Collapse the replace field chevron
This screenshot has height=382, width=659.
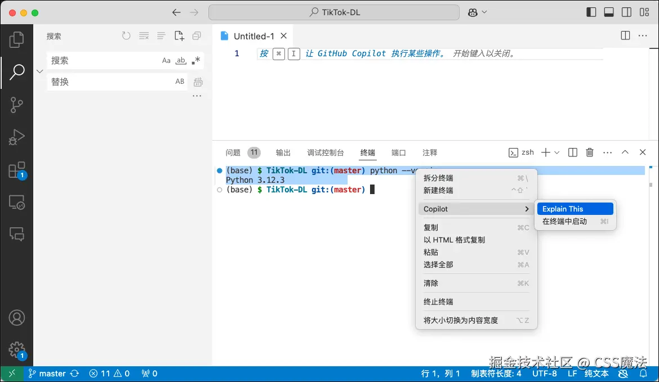[x=40, y=71]
